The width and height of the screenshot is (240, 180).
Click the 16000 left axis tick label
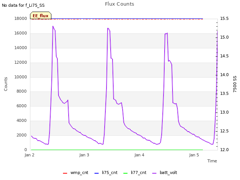[x=21, y=33]
